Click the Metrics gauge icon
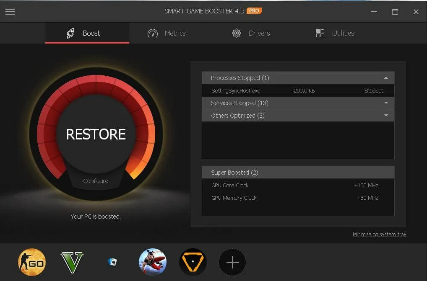Viewport: 427px width, 281px height. pyautogui.click(x=153, y=34)
